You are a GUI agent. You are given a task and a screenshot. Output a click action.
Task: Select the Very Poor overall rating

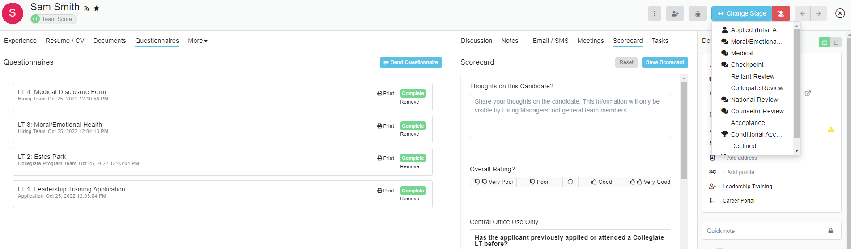(x=494, y=182)
